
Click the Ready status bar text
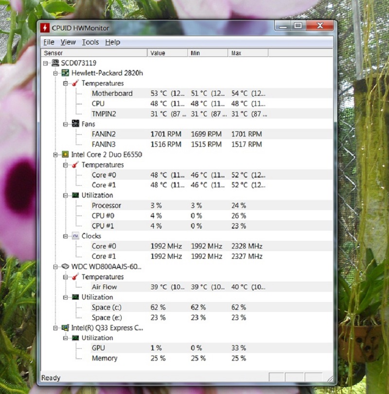[x=51, y=377]
